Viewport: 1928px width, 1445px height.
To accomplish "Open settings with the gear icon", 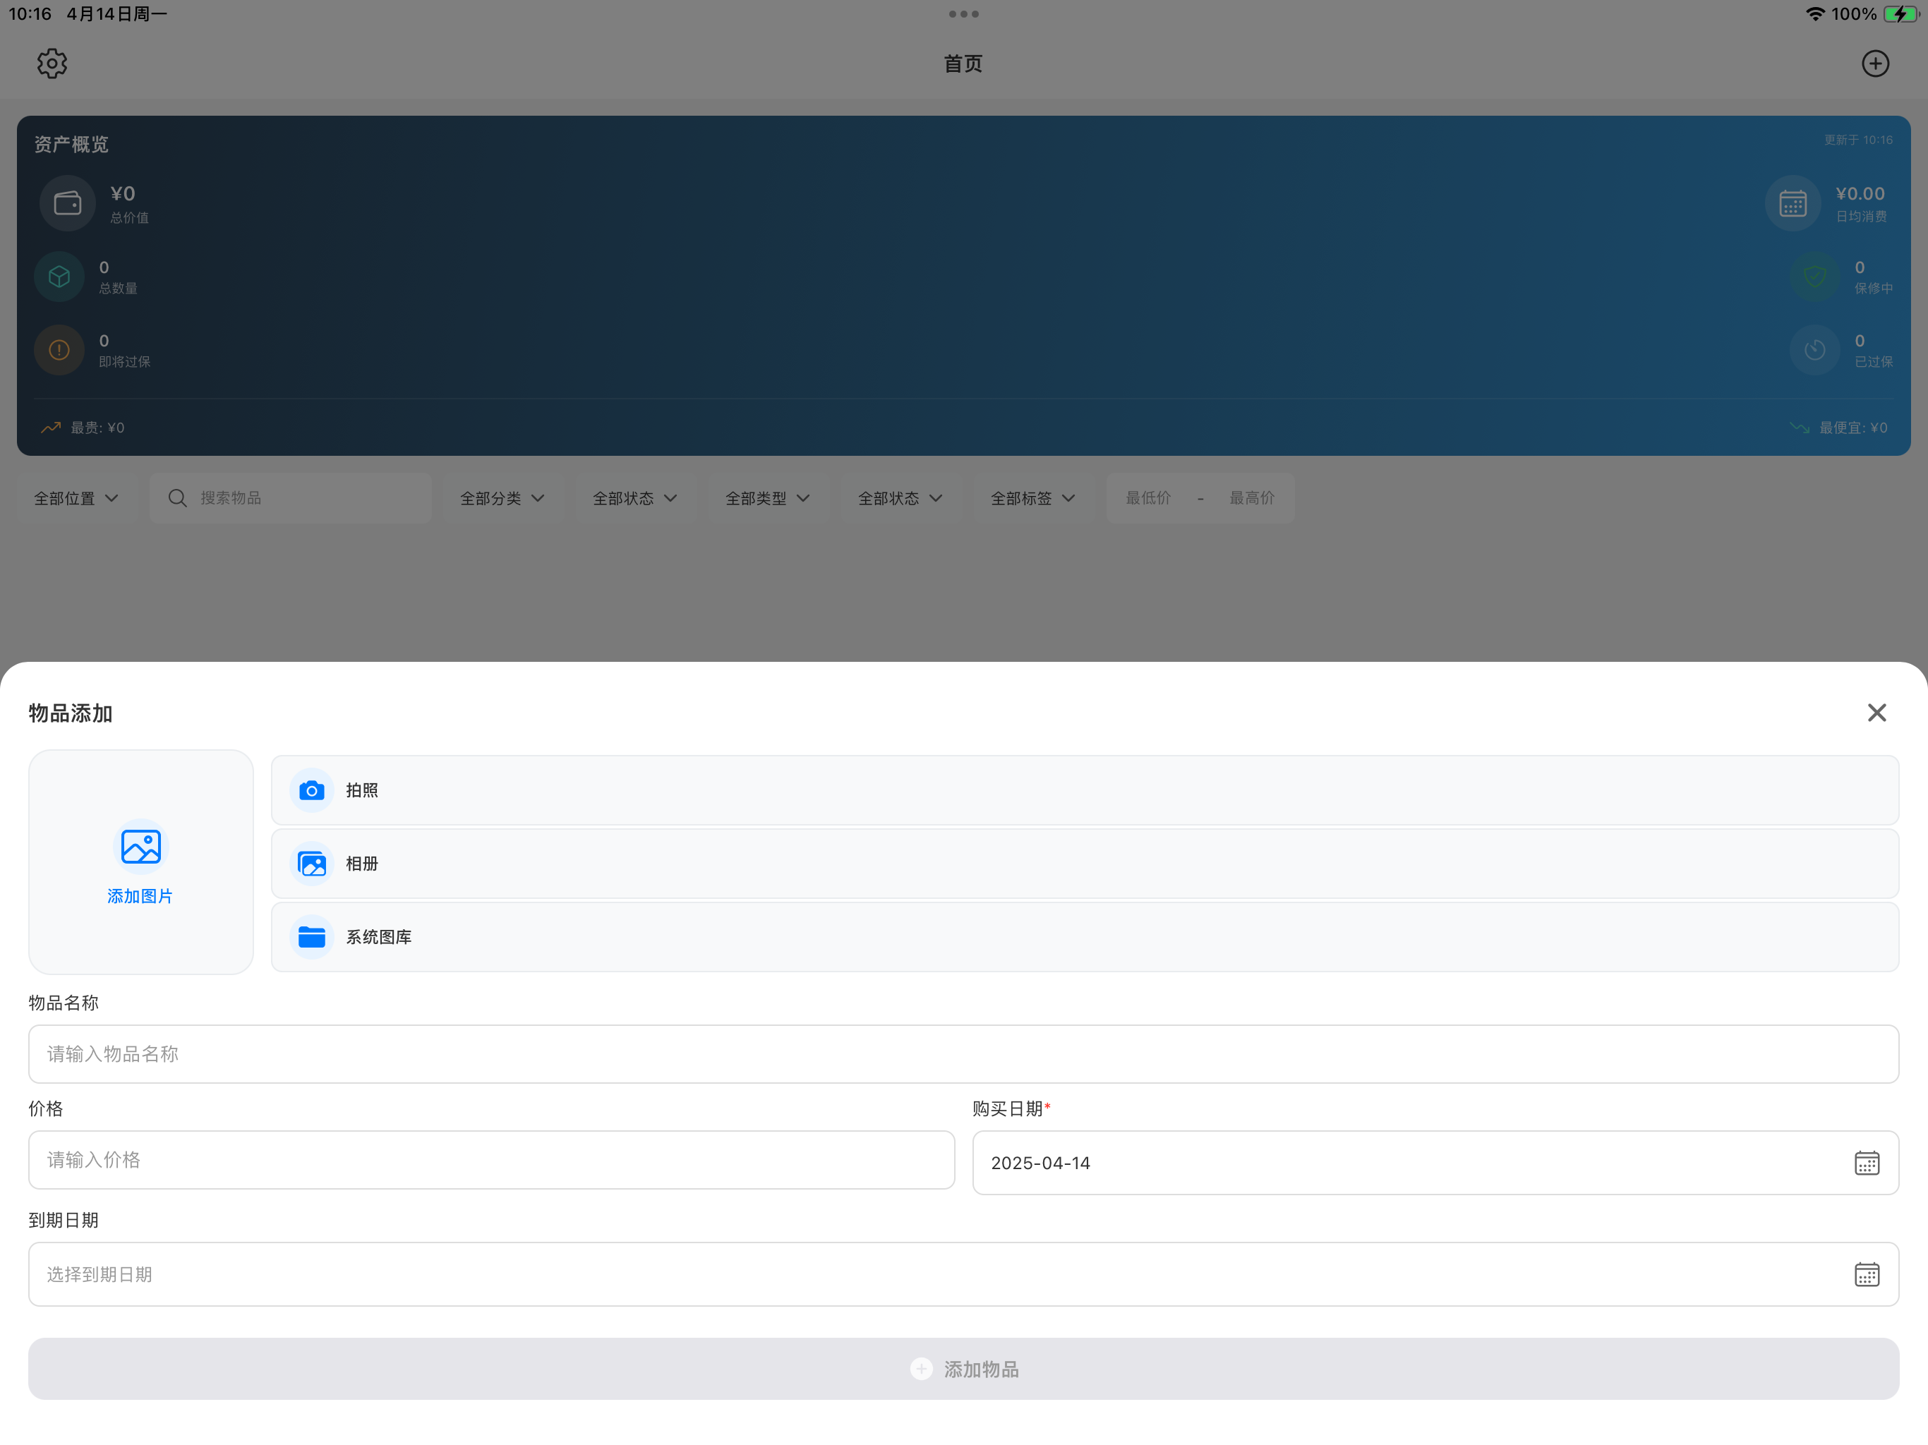I will coord(52,64).
